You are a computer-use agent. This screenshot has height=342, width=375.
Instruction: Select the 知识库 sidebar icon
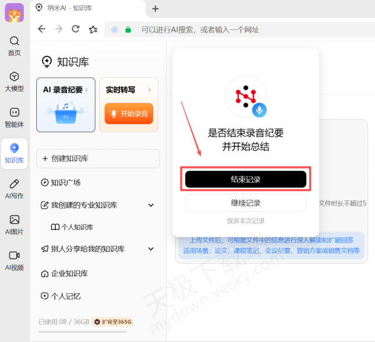click(14, 148)
